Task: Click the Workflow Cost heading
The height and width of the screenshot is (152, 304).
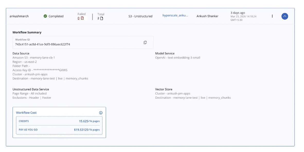Action: pos(26,113)
